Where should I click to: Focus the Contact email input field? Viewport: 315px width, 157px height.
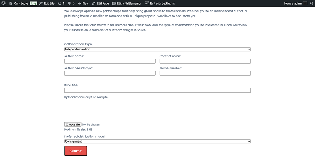click(205, 61)
